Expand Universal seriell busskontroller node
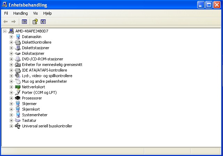The height and width of the screenshot is (156, 223). pyautogui.click(x=11, y=126)
